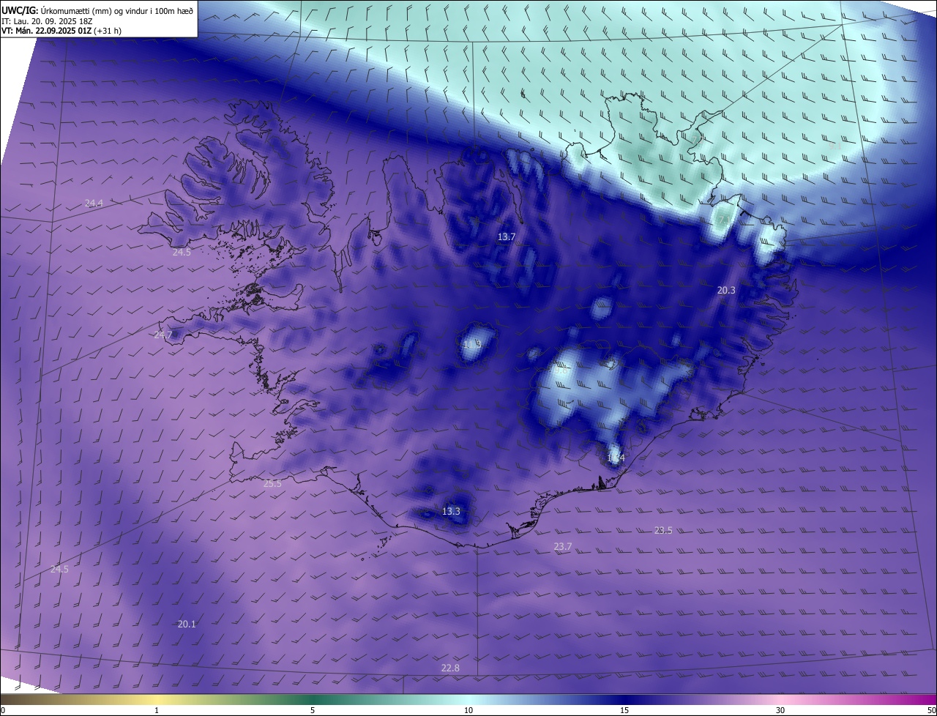The width and height of the screenshot is (937, 716).
Task: Click the 22.8 value label on the map
Action: click(450, 668)
